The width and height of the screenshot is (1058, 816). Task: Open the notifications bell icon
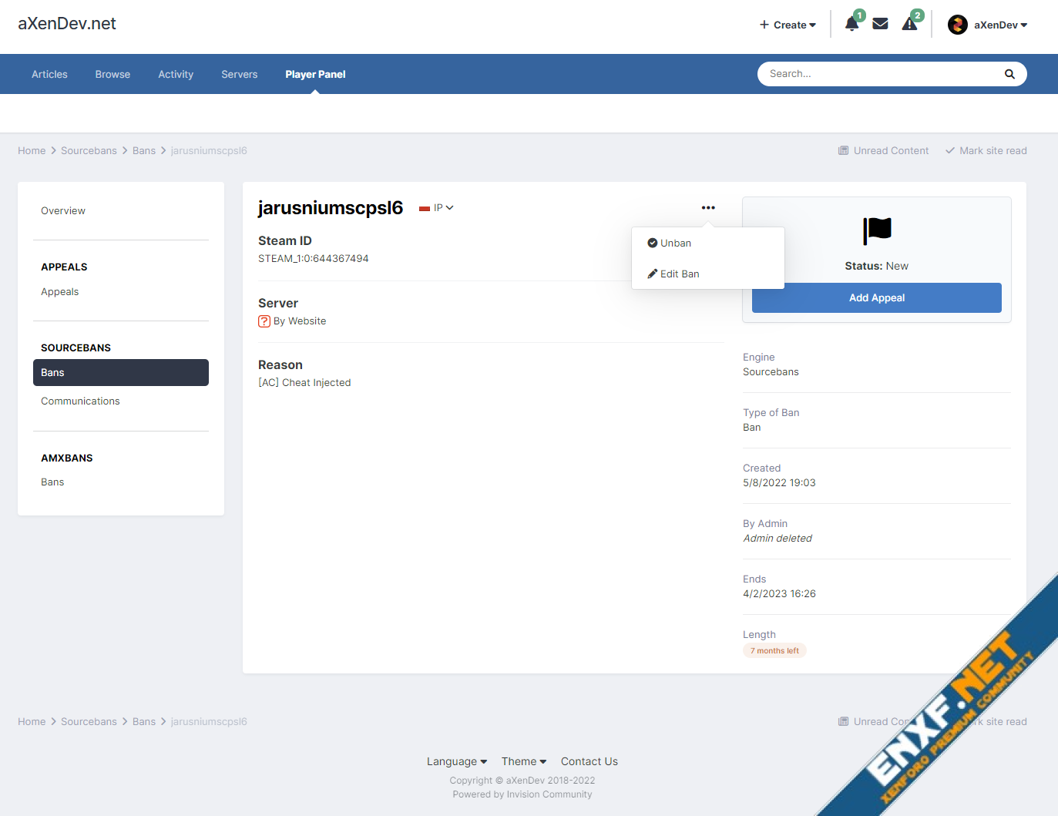click(x=851, y=24)
